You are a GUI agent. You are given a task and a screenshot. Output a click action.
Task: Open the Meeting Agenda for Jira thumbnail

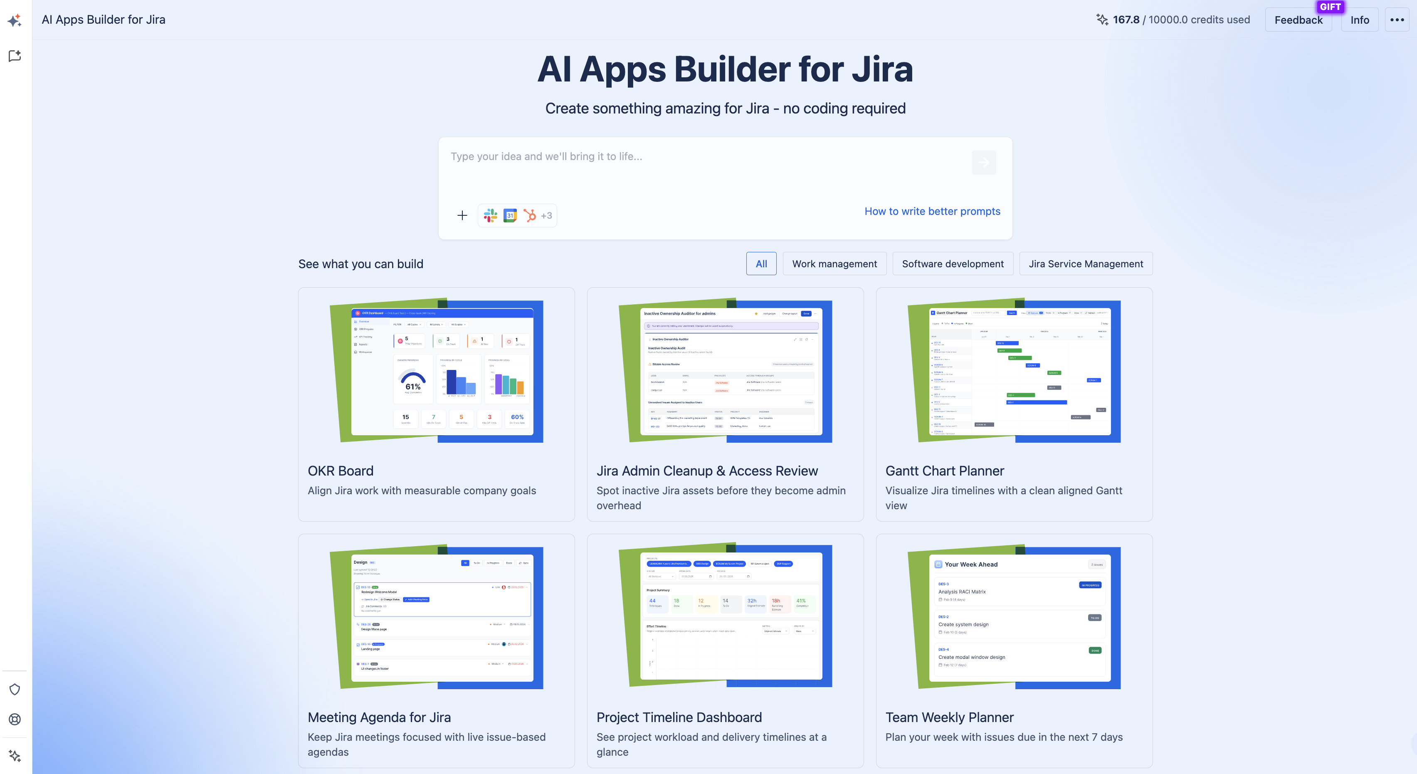tap(436, 617)
